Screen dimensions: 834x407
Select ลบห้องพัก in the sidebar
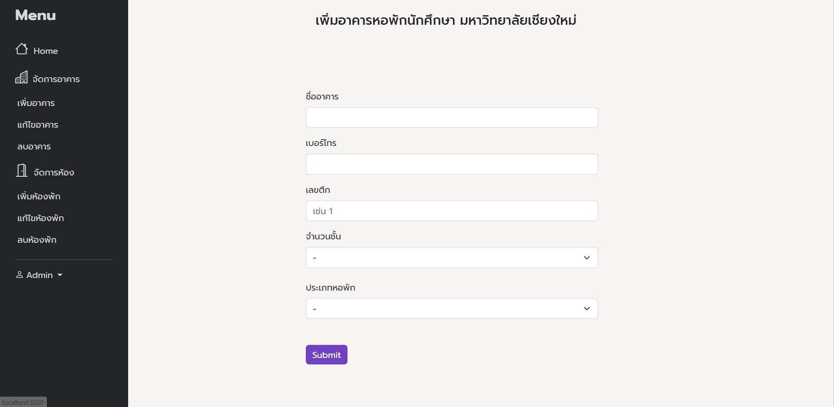[x=37, y=239]
